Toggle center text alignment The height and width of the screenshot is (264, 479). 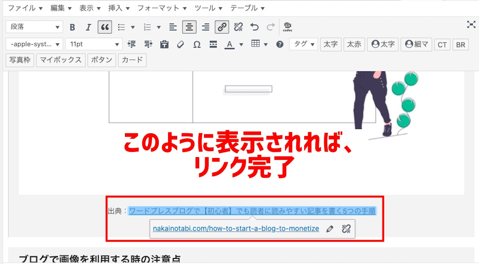[189, 27]
